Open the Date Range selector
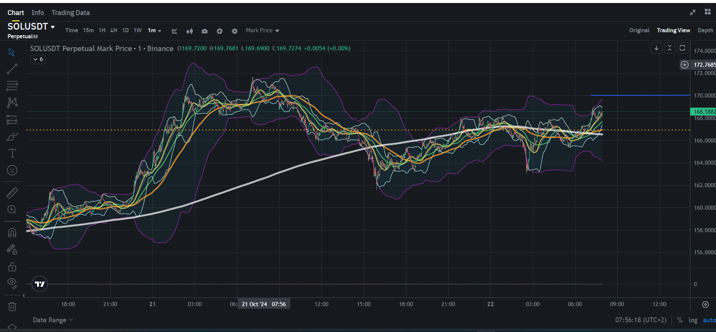The image size is (716, 332). [x=53, y=320]
